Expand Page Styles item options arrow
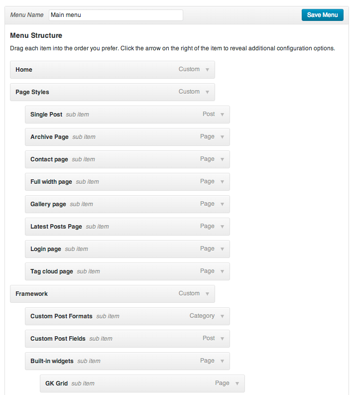 [x=207, y=92]
